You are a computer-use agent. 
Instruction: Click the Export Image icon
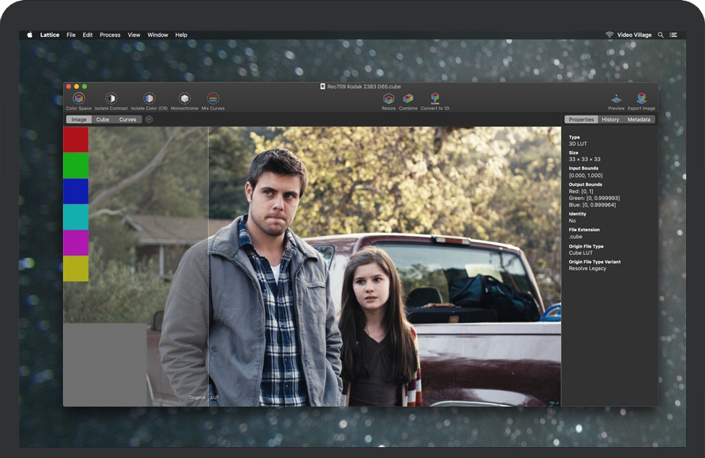point(641,100)
